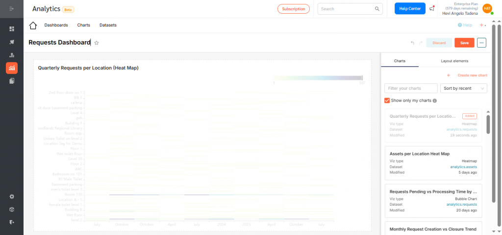The image size is (502, 235).
Task: Open the three-dot more options menu
Action: coord(481,43)
